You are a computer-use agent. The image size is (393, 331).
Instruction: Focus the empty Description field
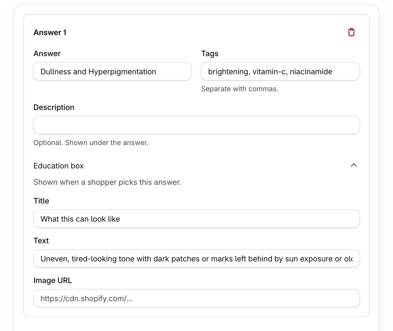click(196, 125)
